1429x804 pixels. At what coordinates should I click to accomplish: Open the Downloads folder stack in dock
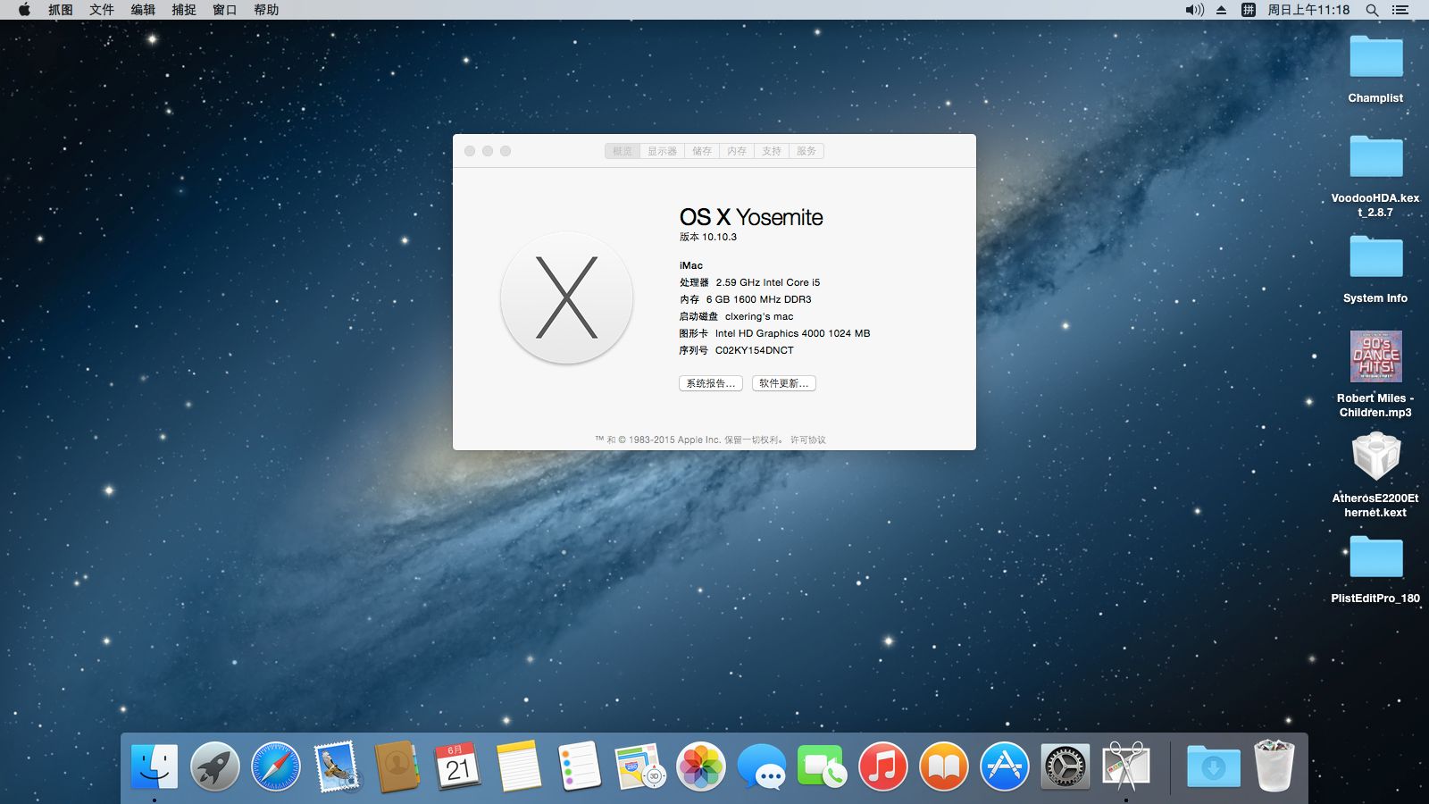(1214, 766)
